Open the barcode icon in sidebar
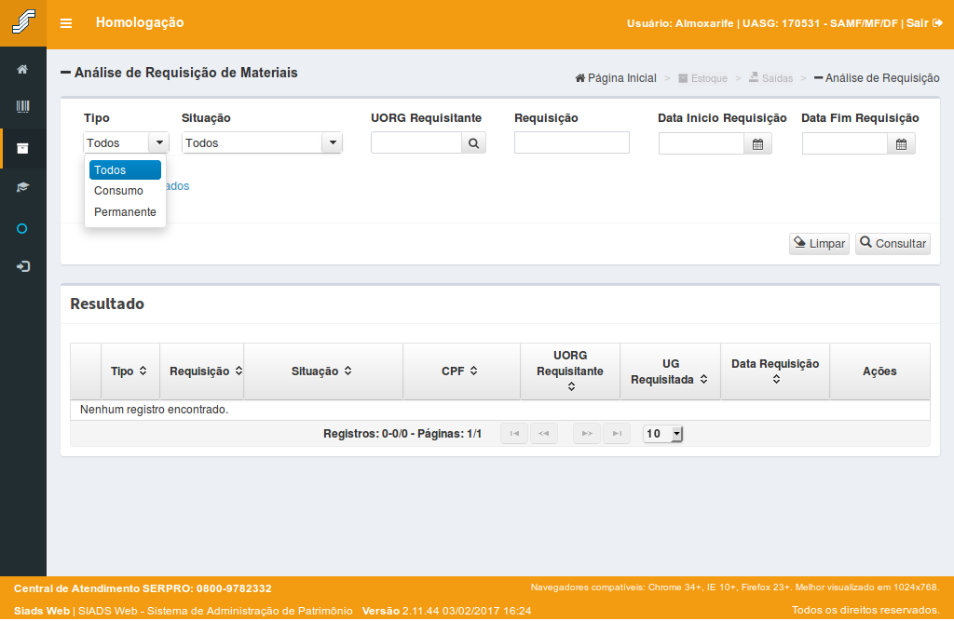 (x=22, y=107)
